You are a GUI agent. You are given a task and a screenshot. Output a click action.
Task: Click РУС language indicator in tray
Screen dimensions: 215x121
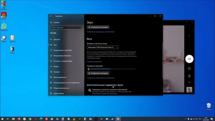click(x=200, y=119)
